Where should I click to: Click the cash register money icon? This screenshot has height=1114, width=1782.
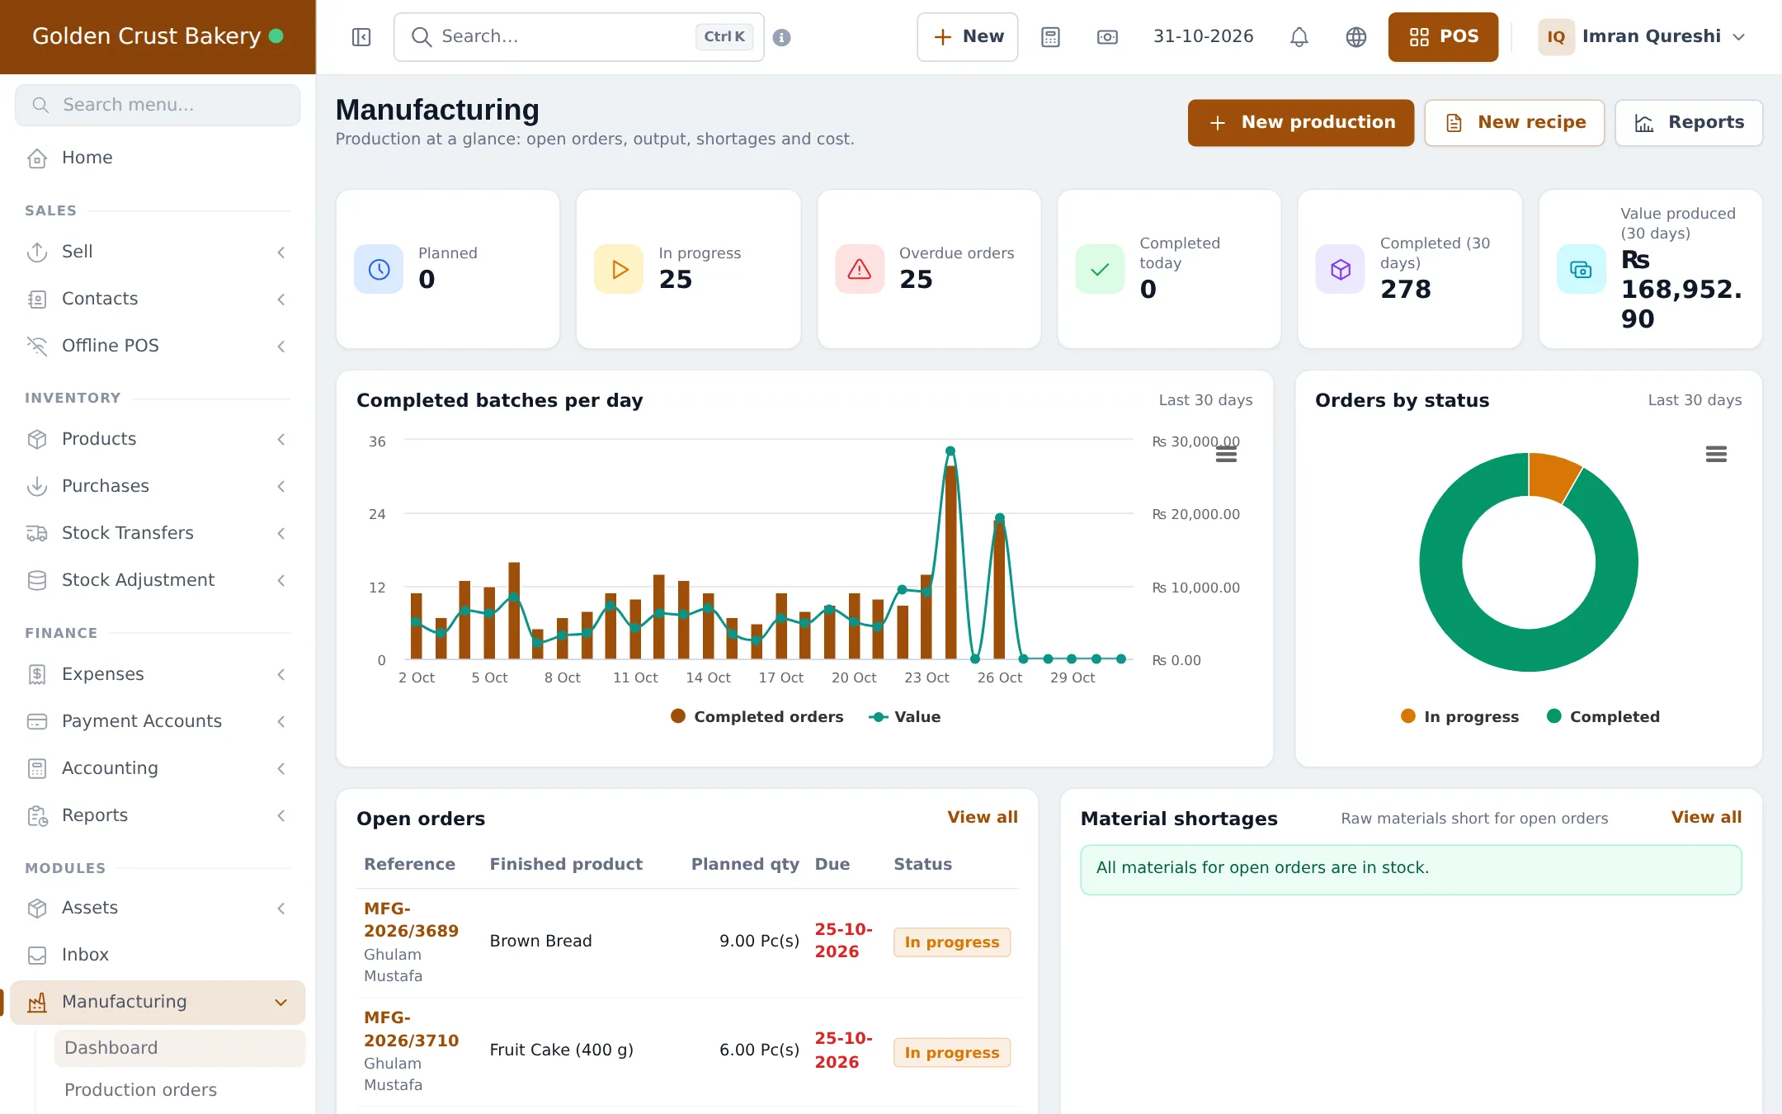point(1107,37)
